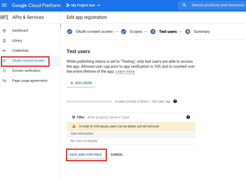Viewport: 246px width, 181px height.
Task: Click the help icon beside the user cap
Action: (175, 101)
